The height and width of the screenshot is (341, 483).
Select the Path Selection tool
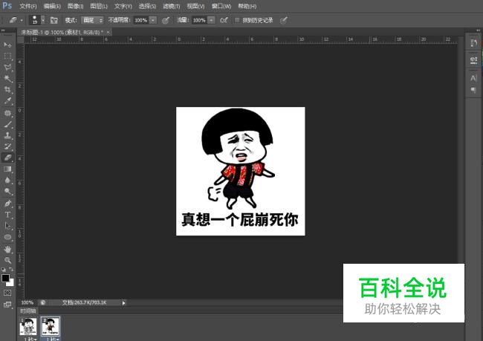(7, 226)
